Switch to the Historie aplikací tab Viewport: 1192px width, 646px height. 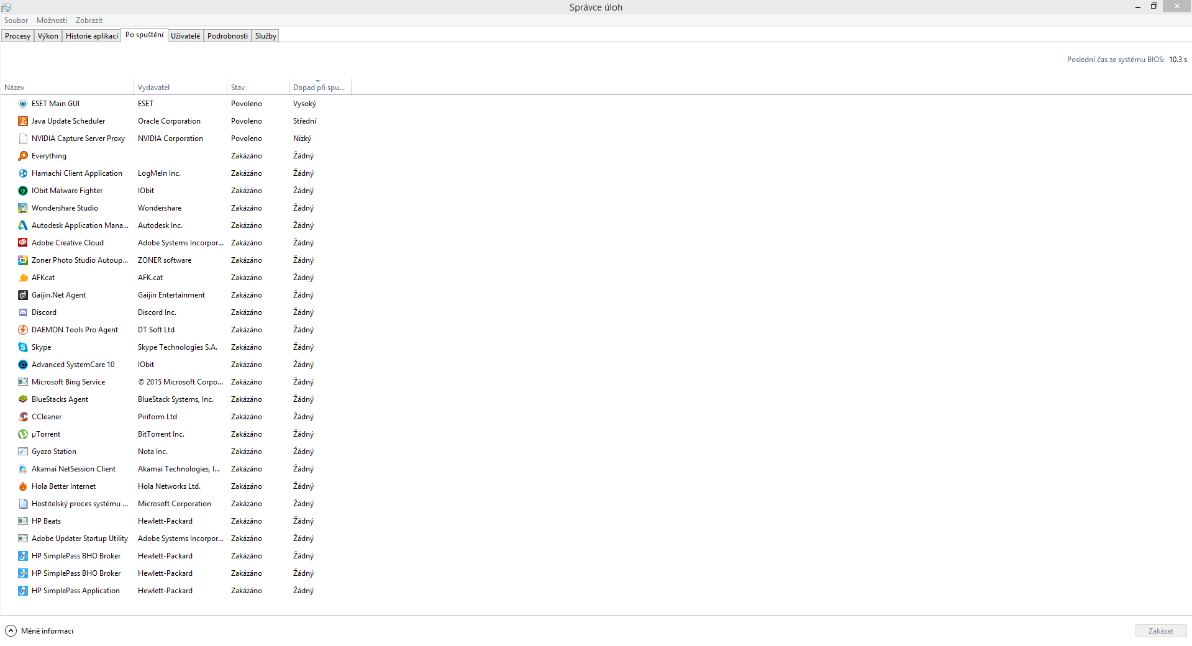click(92, 36)
